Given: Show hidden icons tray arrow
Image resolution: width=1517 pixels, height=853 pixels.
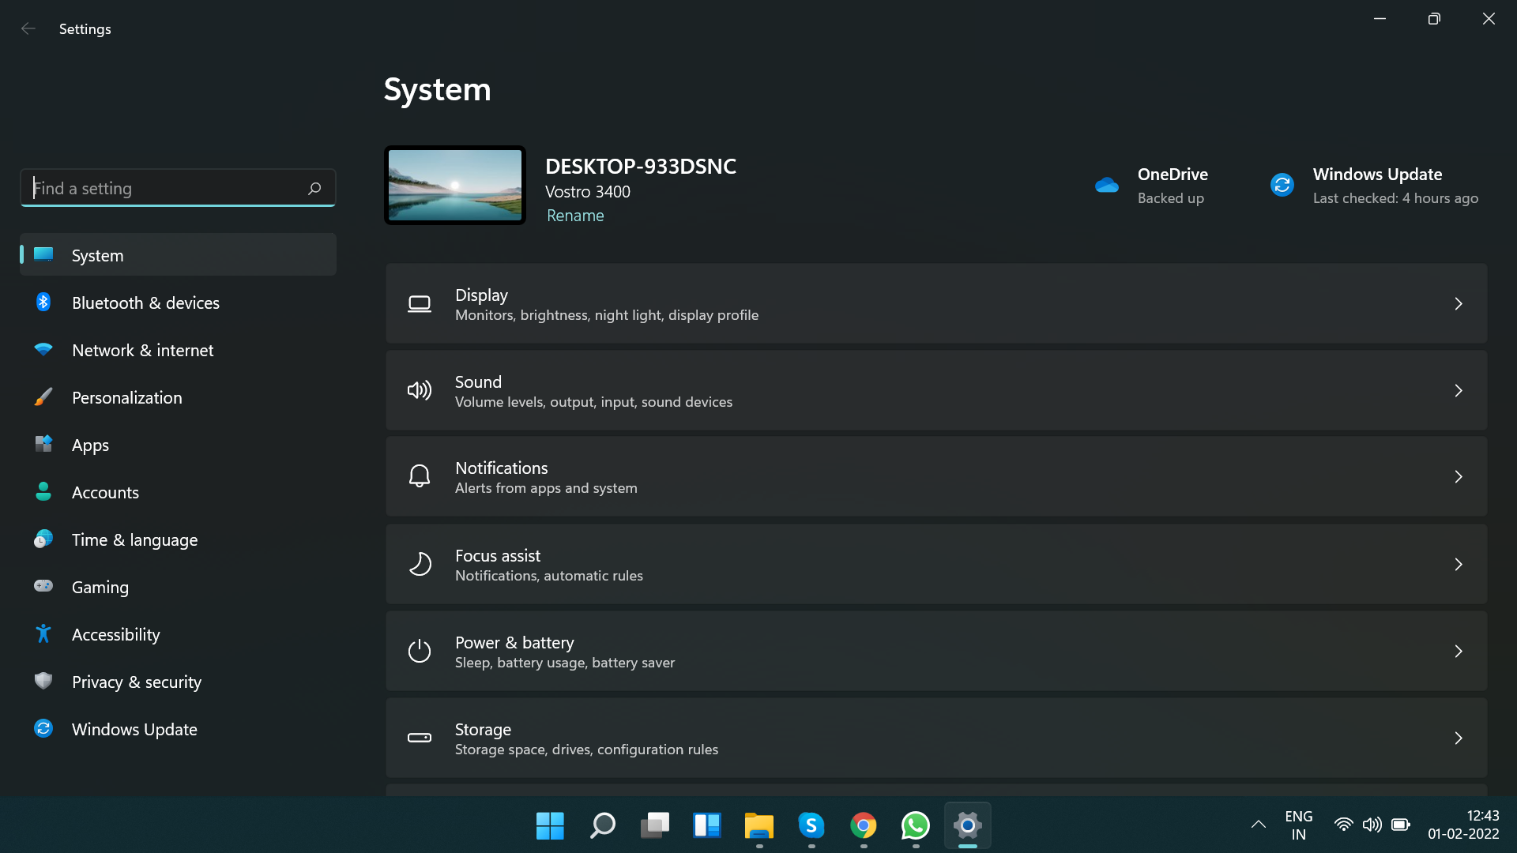Looking at the screenshot, I should click(1258, 825).
